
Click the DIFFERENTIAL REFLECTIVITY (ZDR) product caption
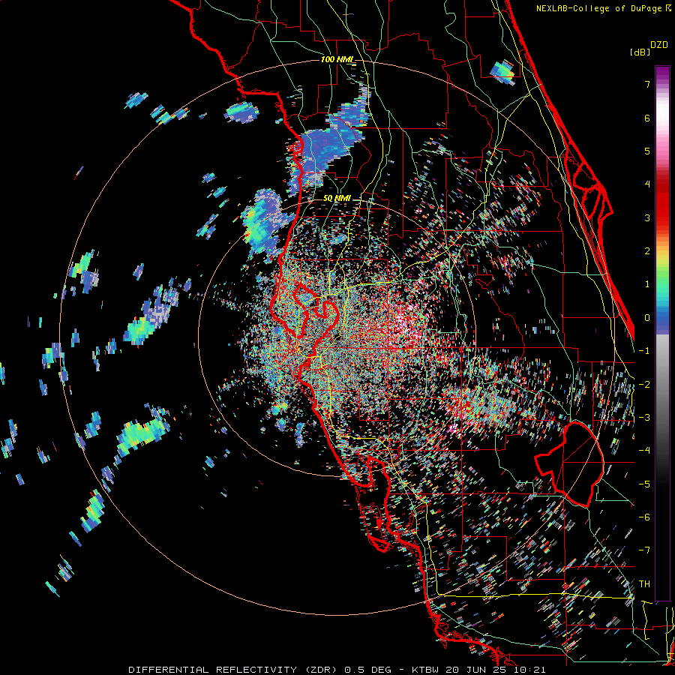[235, 670]
